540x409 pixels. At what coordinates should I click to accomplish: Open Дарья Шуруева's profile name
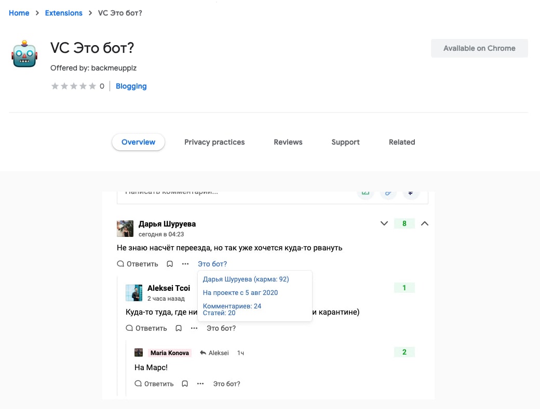click(x=167, y=224)
